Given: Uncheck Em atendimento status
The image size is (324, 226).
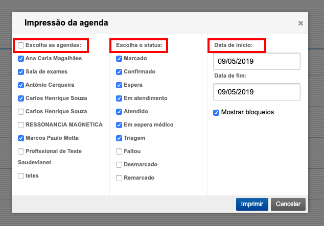Looking at the screenshot, I should click(x=119, y=98).
